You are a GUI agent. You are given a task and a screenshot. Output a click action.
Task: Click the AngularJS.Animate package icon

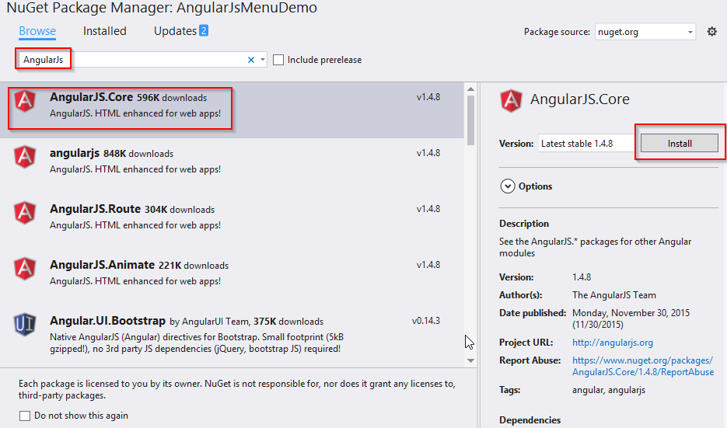click(x=26, y=268)
